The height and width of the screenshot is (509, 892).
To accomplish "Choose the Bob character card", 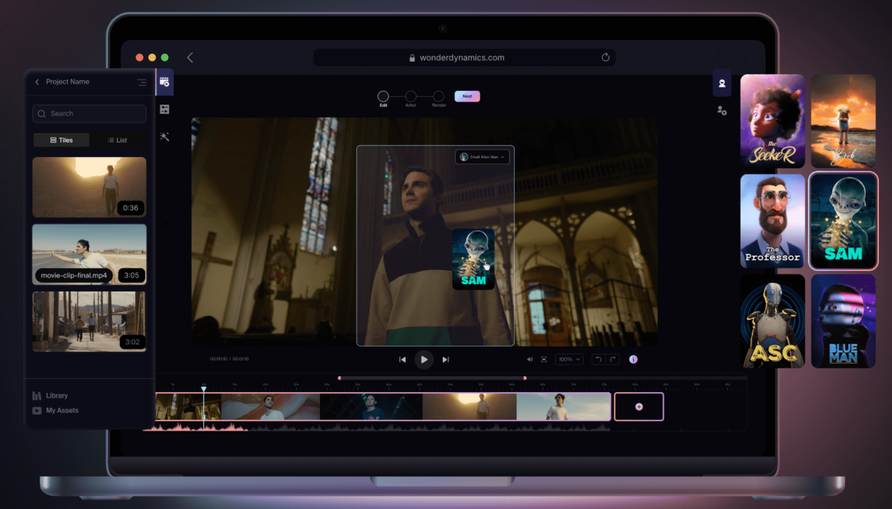I will (843, 121).
